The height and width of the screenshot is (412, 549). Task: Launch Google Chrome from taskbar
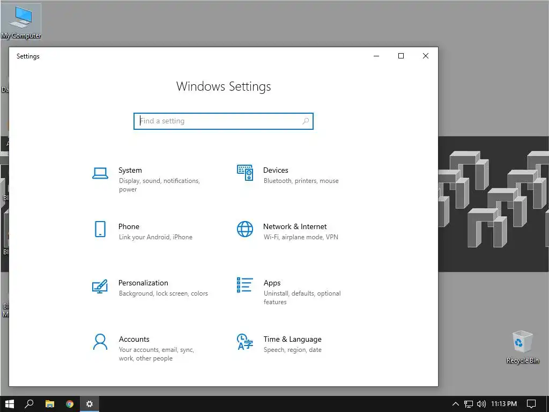point(70,404)
